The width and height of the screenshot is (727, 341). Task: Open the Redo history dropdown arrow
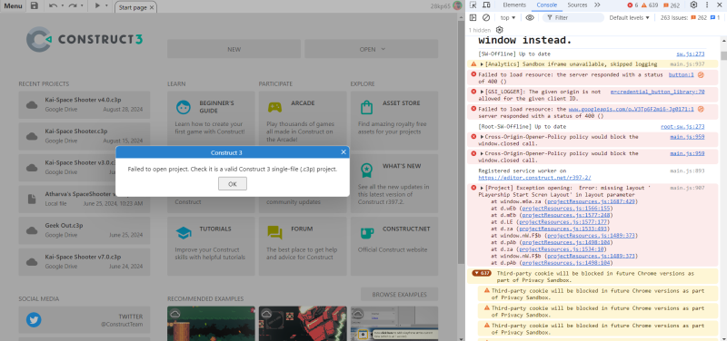click(82, 6)
